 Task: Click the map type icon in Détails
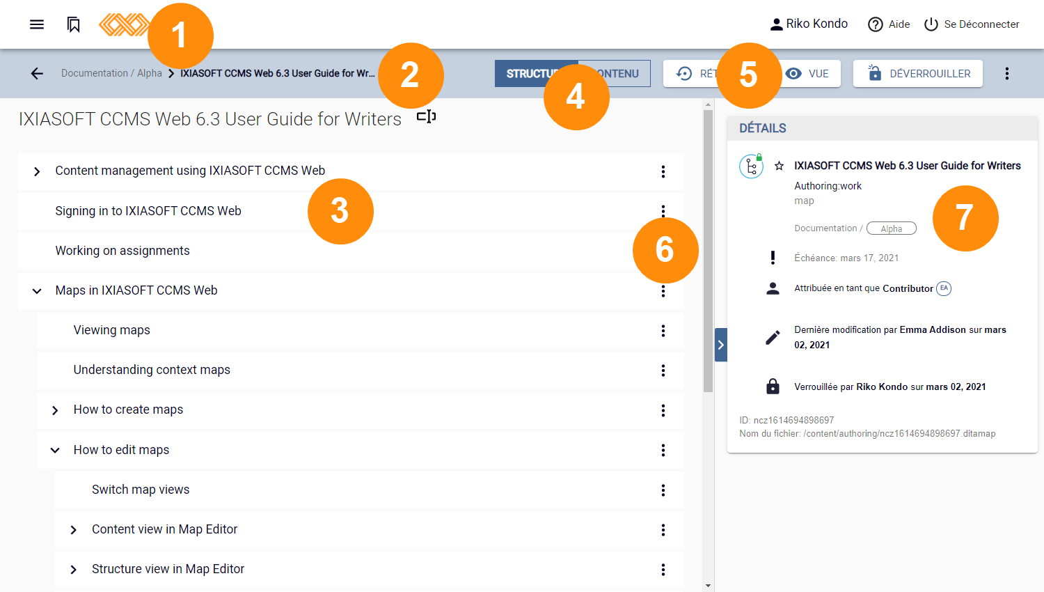pyautogui.click(x=751, y=166)
